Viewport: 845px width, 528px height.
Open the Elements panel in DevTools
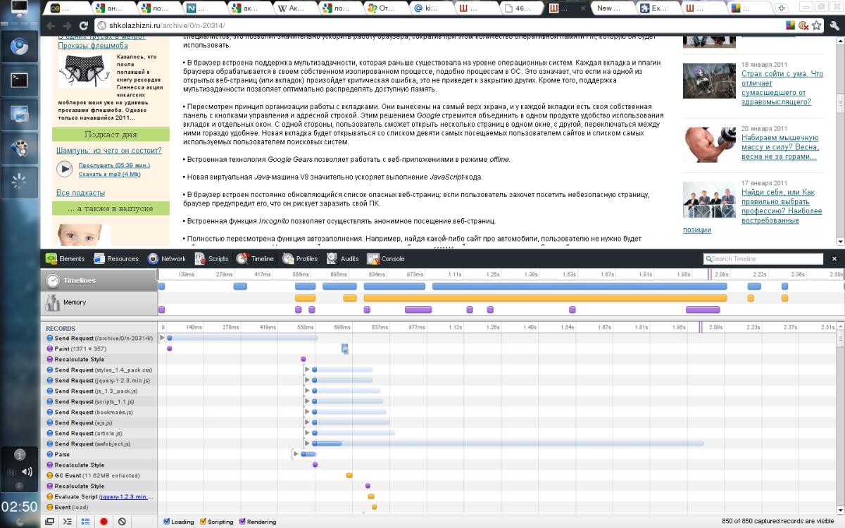click(65, 258)
